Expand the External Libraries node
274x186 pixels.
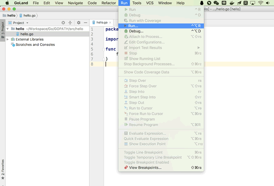coord(8,39)
